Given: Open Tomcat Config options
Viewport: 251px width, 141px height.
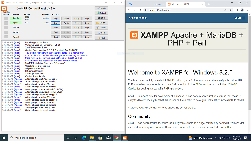Looking at the screenshot, I should click(77, 37).
